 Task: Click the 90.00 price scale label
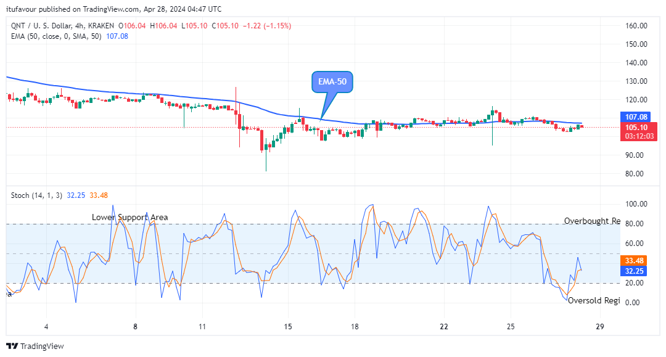pos(635,155)
